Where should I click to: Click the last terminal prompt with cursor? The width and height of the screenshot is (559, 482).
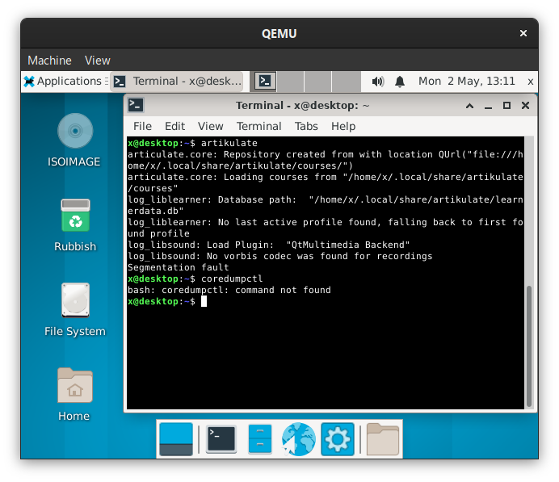tap(167, 301)
